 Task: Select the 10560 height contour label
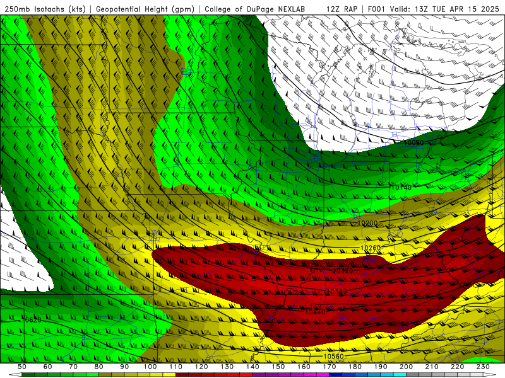click(334, 356)
